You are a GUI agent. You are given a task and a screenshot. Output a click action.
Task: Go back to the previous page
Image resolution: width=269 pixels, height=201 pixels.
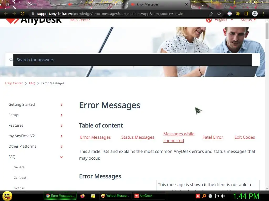[x=6, y=14]
